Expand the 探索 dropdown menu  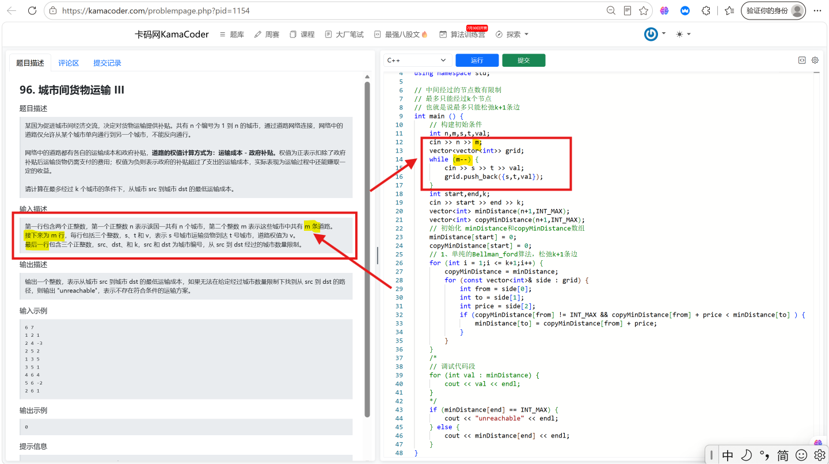512,35
